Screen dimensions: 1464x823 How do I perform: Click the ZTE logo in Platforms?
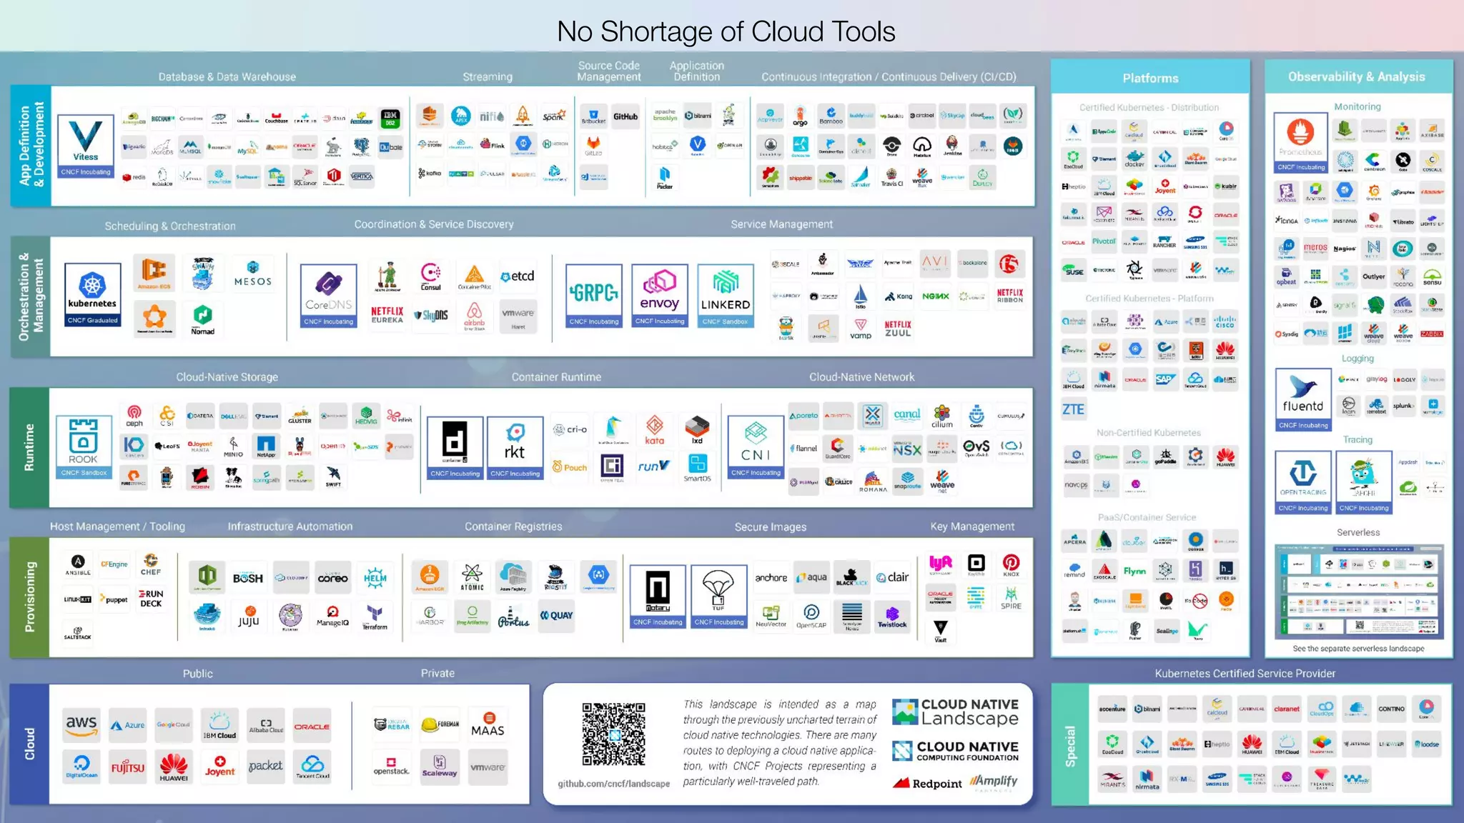coord(1074,409)
